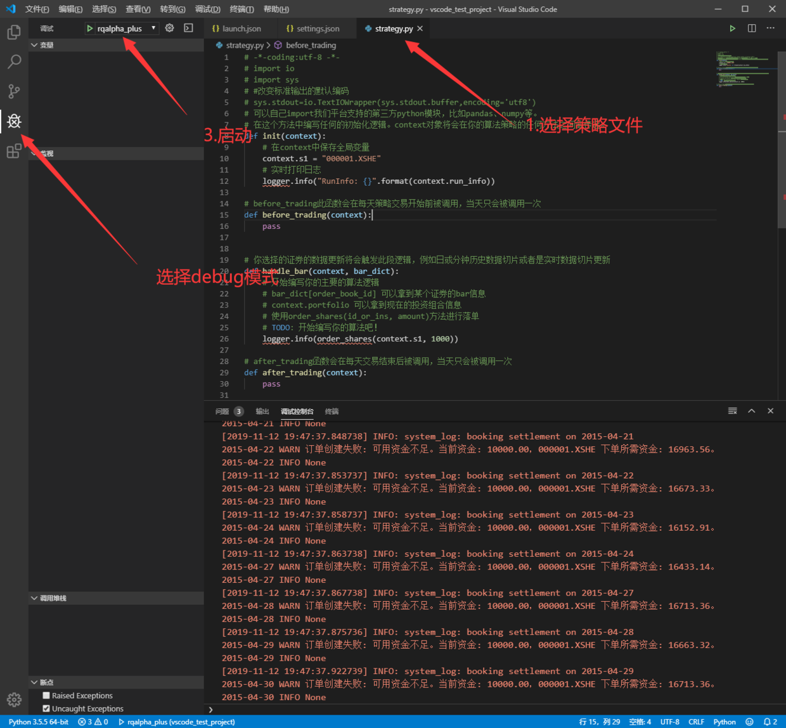Click the VS Code logo in title bar
The image size is (786, 728).
[11, 9]
